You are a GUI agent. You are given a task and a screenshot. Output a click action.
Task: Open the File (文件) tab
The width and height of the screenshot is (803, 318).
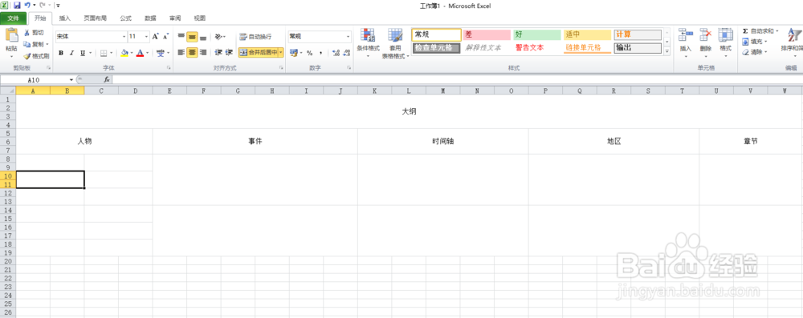(14, 18)
